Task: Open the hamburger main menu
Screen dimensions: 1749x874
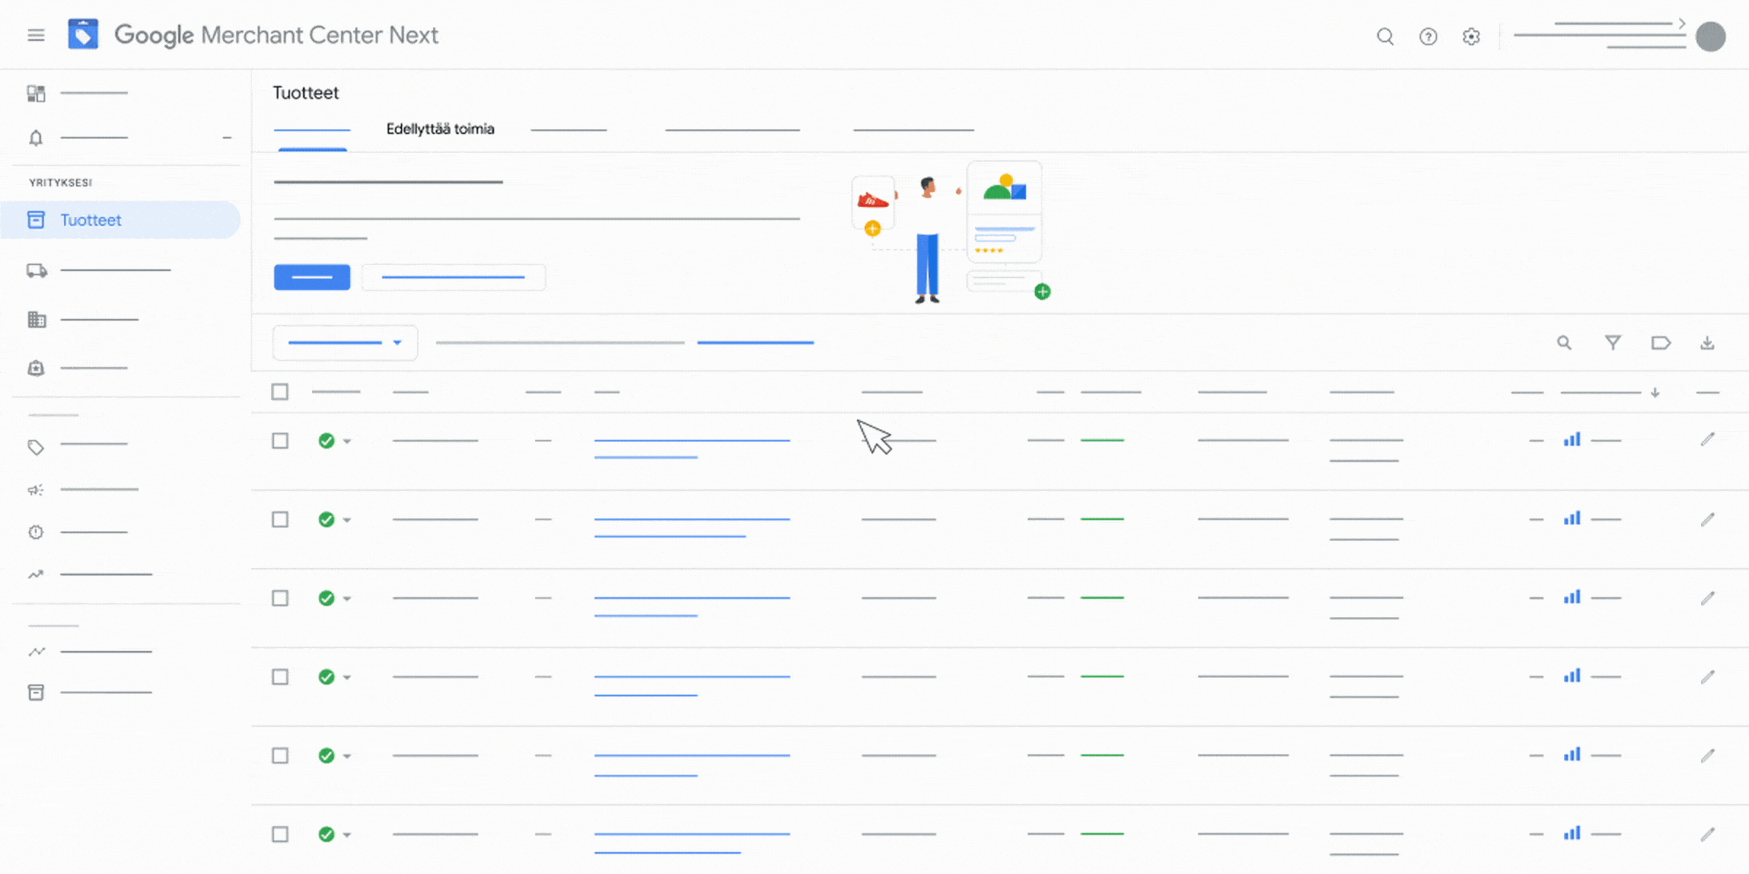Action: [36, 35]
